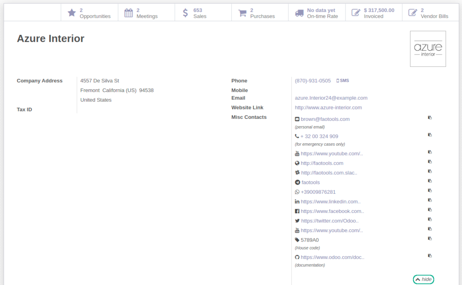
Task: Copy the LinkedIn link using its copy icon
Action: (x=430, y=200)
